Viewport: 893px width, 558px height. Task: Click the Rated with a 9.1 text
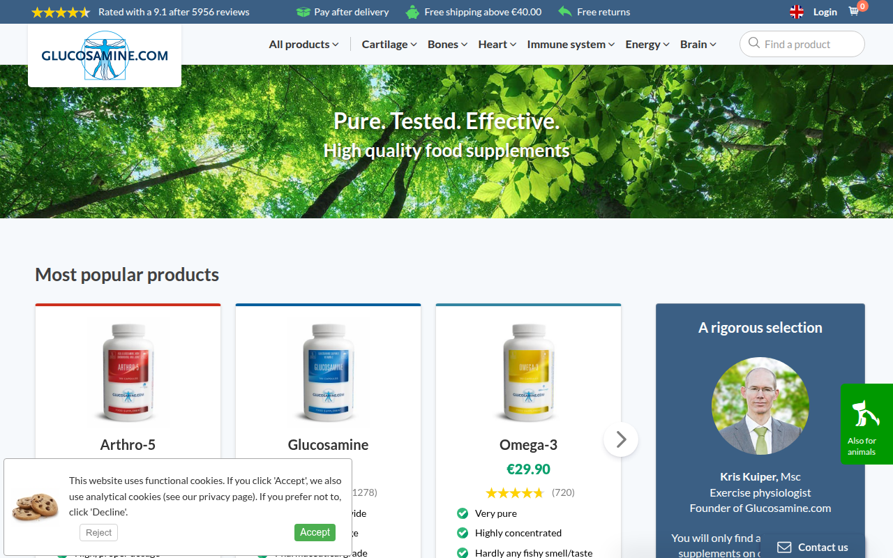click(174, 12)
